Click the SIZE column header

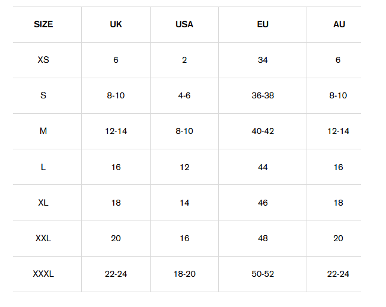(43, 24)
